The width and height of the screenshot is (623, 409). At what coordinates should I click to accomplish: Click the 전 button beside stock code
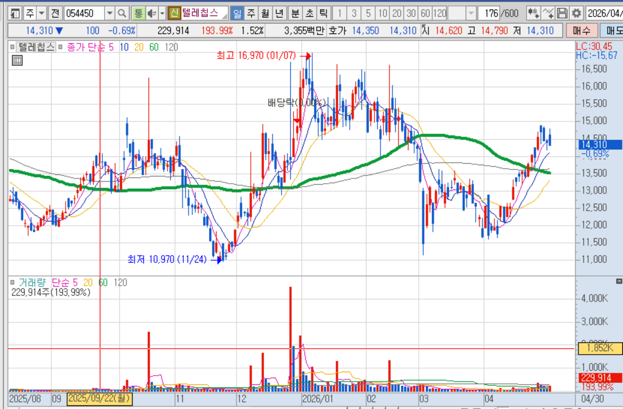click(55, 13)
